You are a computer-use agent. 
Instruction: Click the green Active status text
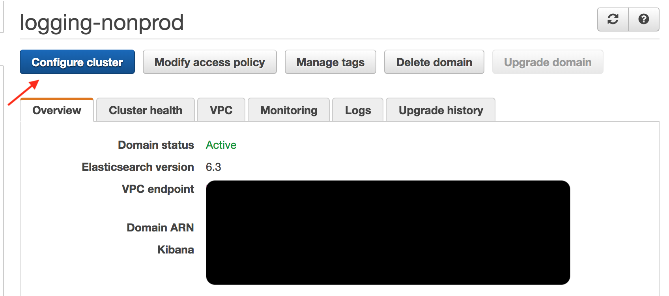[x=221, y=145]
